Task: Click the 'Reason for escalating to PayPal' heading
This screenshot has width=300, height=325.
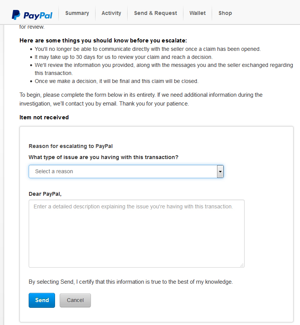Action: [71, 146]
